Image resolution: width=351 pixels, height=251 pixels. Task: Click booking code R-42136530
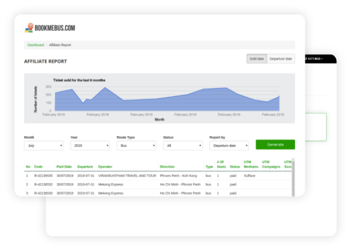(x=44, y=193)
